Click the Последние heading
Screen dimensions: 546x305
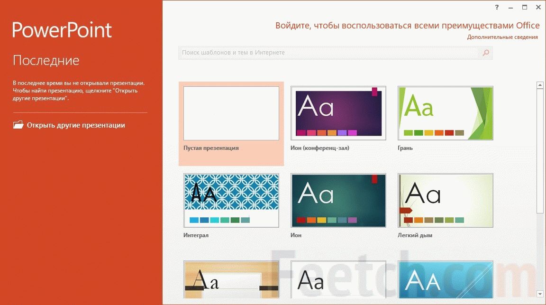coord(46,61)
